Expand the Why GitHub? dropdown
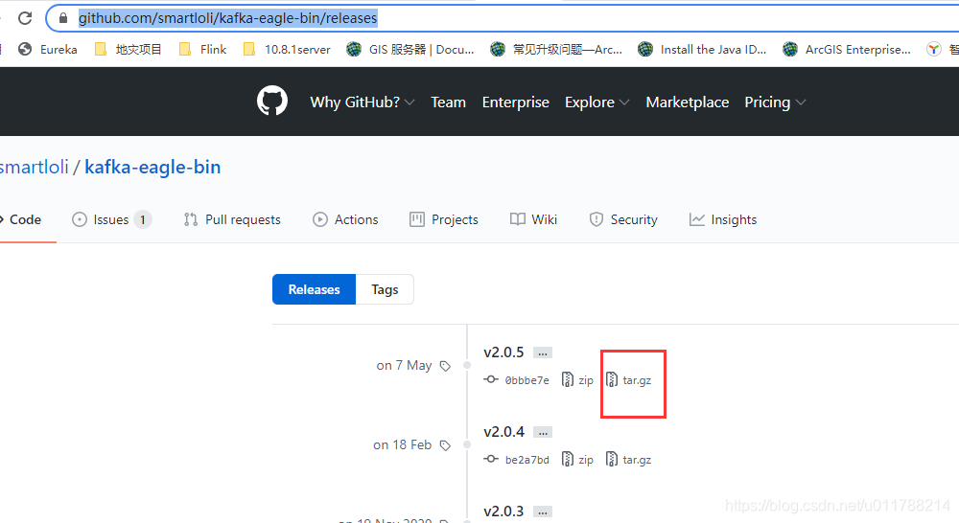The width and height of the screenshot is (959, 523). pyautogui.click(x=363, y=102)
